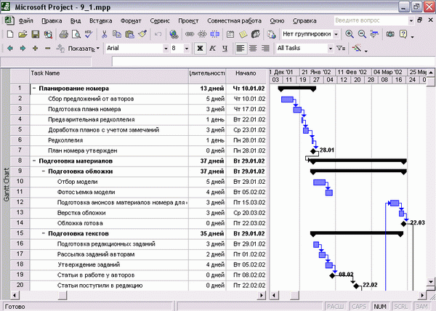The image size is (436, 311).
Task: Select the Отбор модели Gantt bar
Action: pos(319,182)
